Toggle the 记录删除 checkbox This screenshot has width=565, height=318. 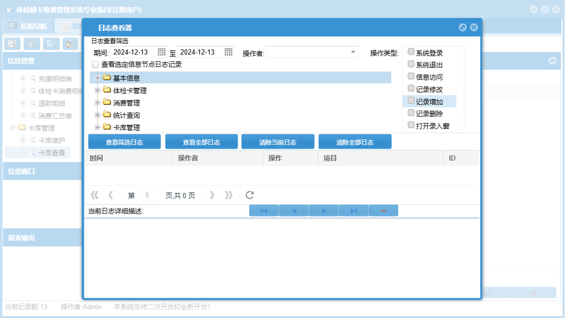pyautogui.click(x=411, y=113)
